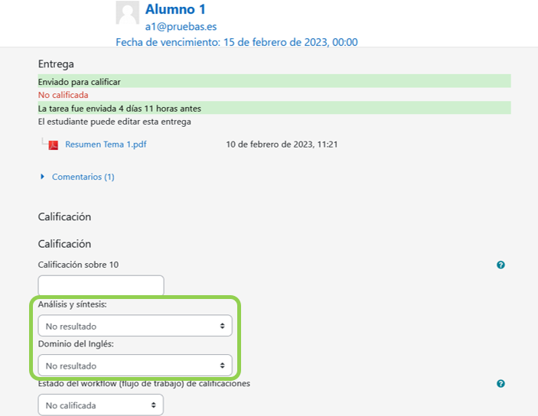Viewport: 538px width, 416px height.
Task: Open help for Estado del workflow
Action: (501, 383)
